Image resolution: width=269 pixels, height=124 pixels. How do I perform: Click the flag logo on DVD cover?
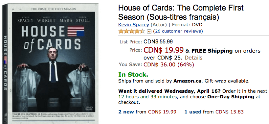pyautogui.click(x=76, y=31)
